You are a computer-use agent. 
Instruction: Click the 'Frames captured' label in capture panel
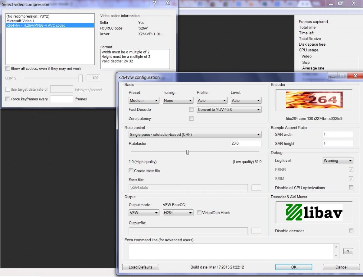[x=313, y=22]
